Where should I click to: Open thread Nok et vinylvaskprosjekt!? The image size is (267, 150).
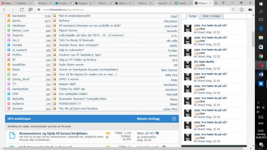click(75, 16)
